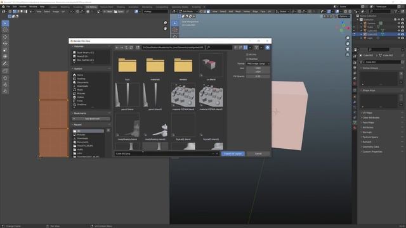
Task: Click New image button in UV editor
Action: tap(108, 11)
